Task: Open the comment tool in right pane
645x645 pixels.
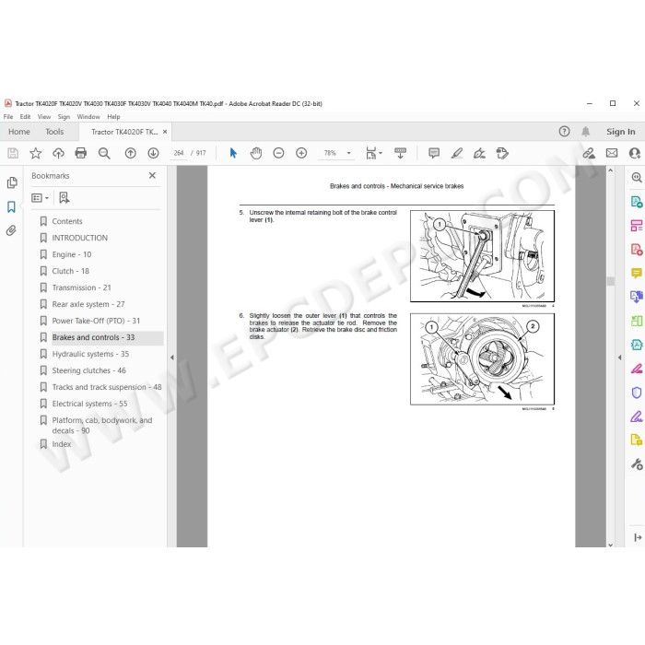Action: (637, 273)
